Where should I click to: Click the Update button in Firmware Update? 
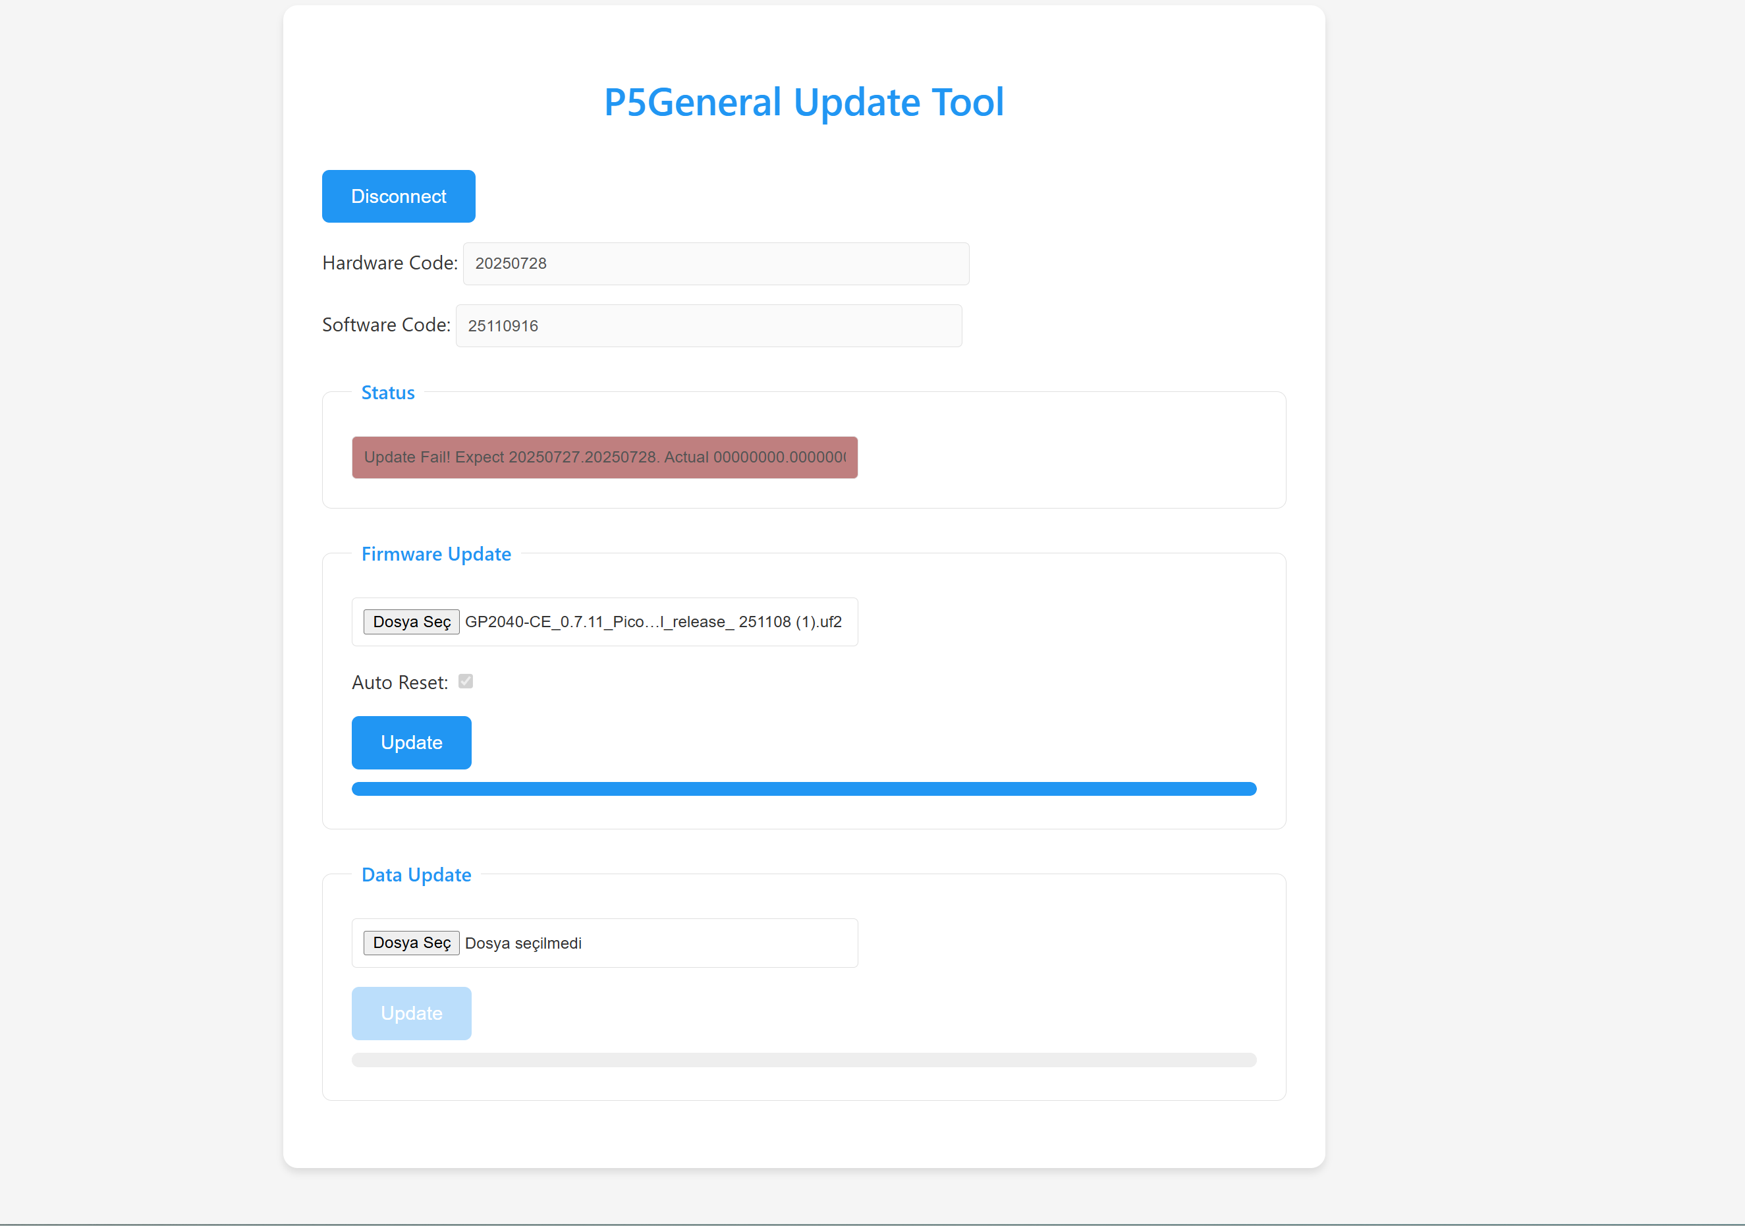(411, 742)
